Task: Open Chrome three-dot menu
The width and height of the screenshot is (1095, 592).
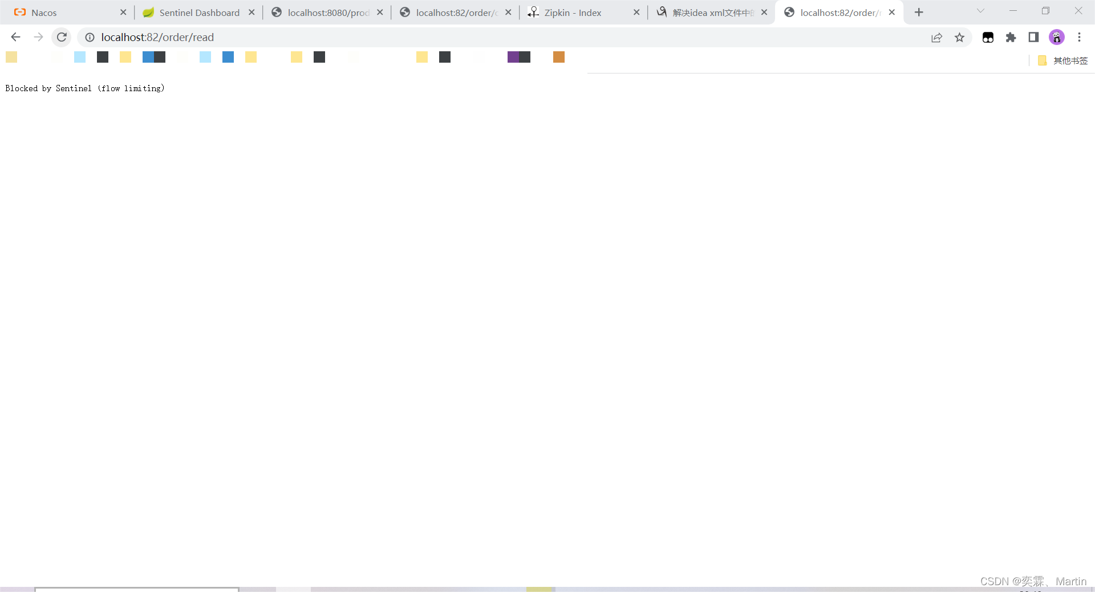Action: (1079, 38)
